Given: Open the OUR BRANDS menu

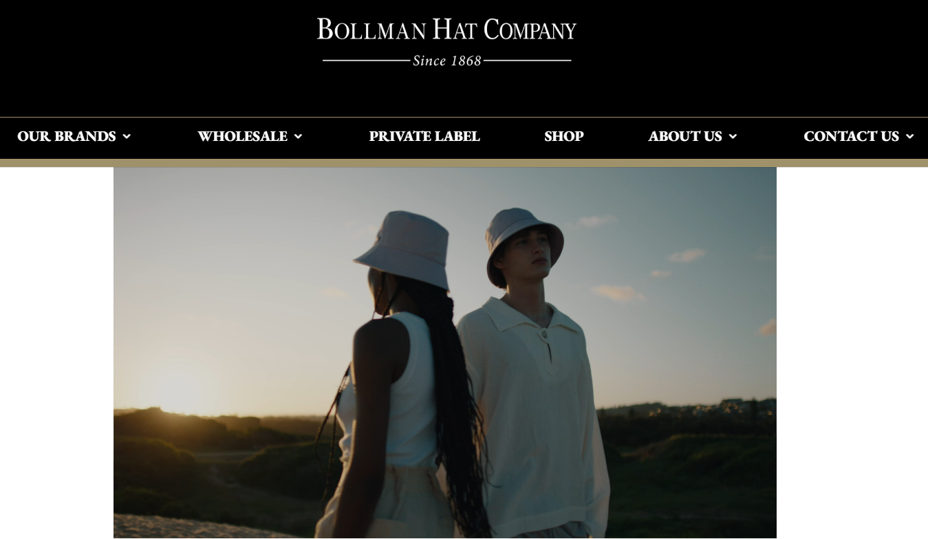Looking at the screenshot, I should tap(67, 137).
